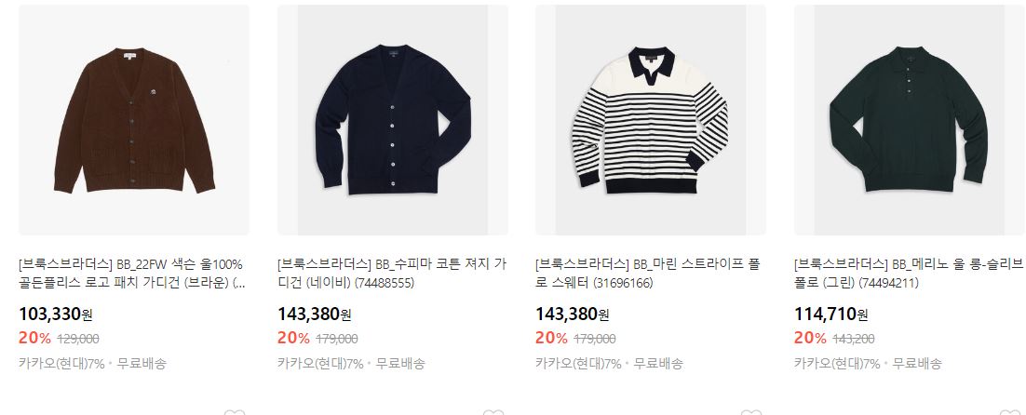Viewport: 1026px width, 415px height.
Task: Toggle wishlist heart under green polo column
Action: 1010,412
